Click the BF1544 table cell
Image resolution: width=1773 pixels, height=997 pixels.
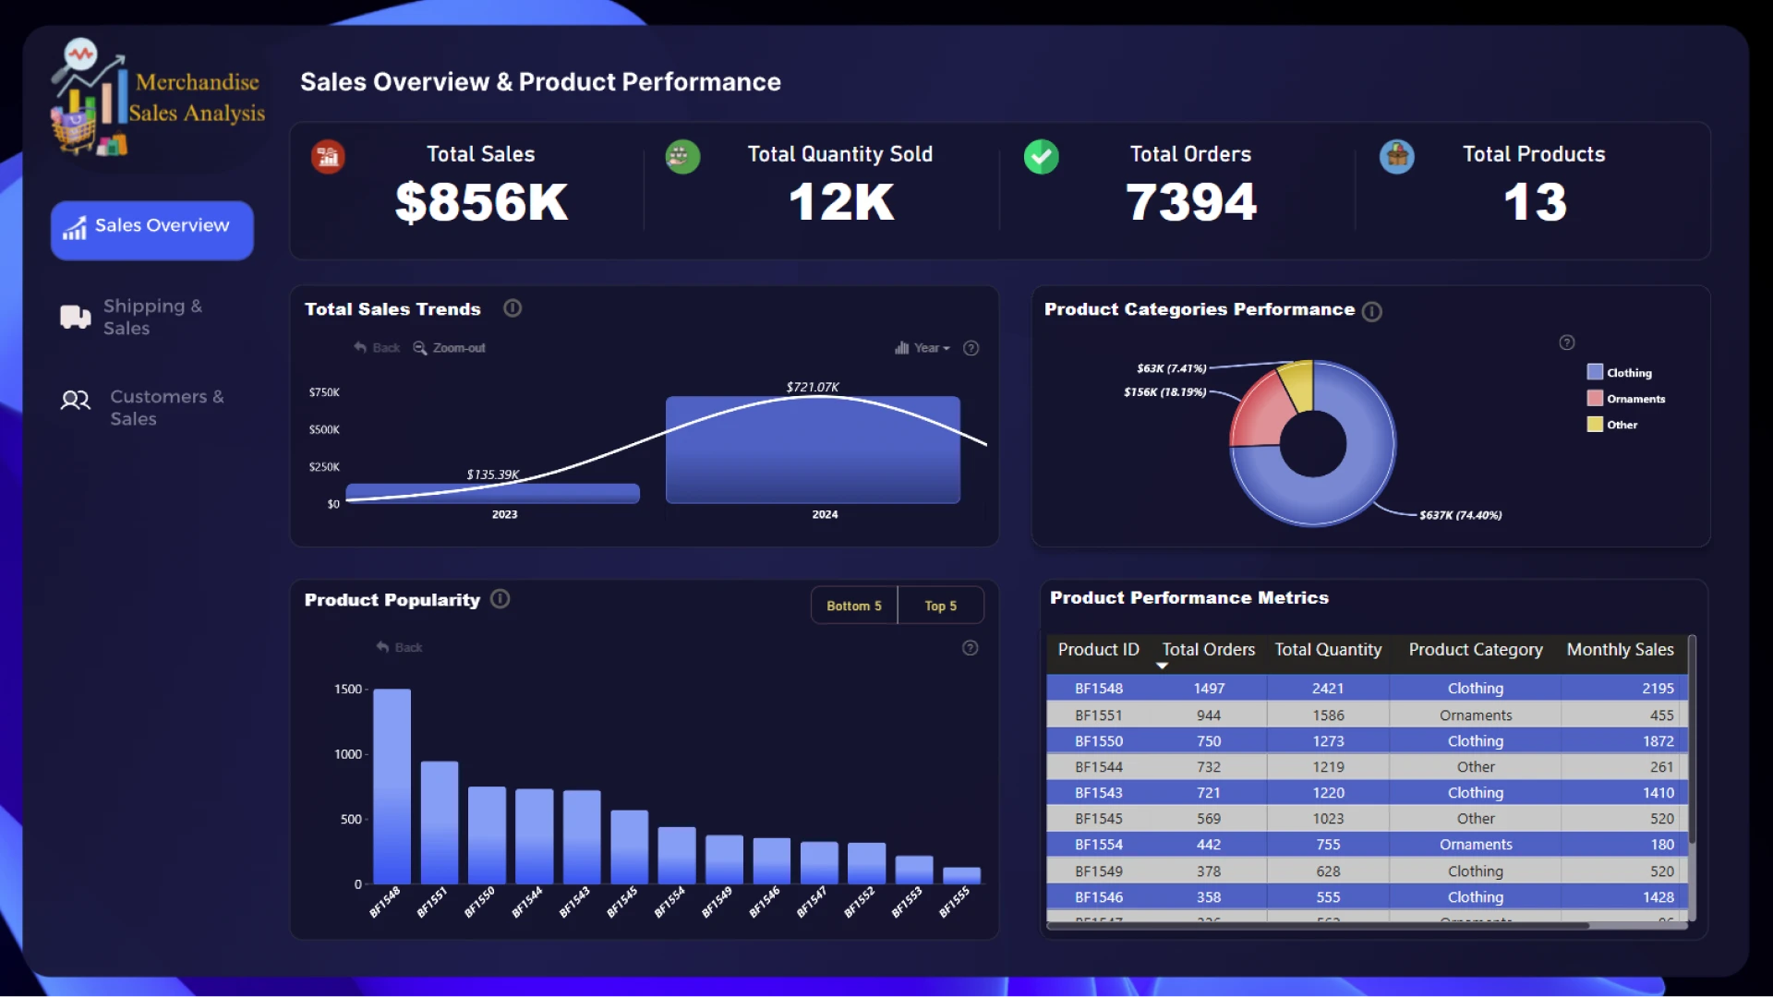[1099, 767]
